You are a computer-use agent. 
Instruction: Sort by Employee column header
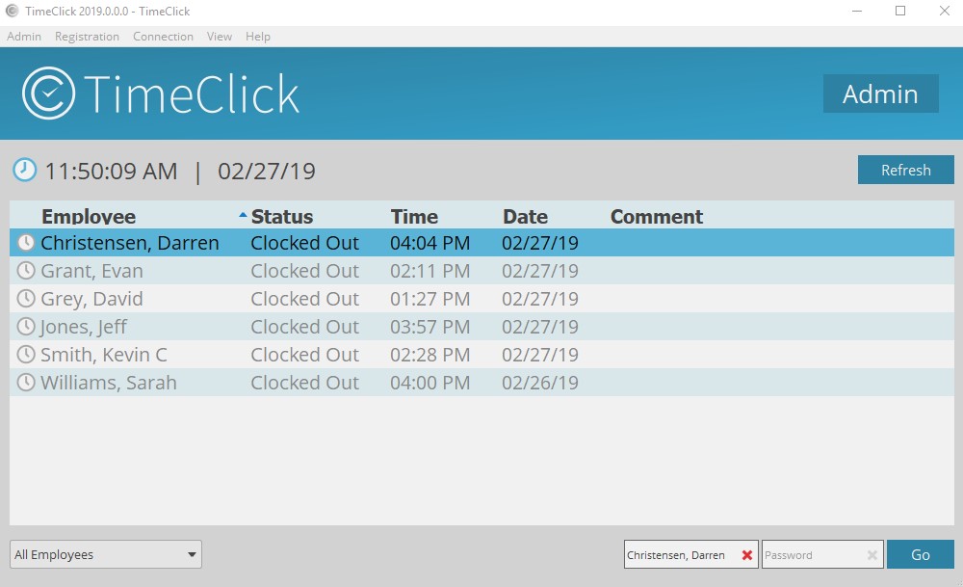89,216
